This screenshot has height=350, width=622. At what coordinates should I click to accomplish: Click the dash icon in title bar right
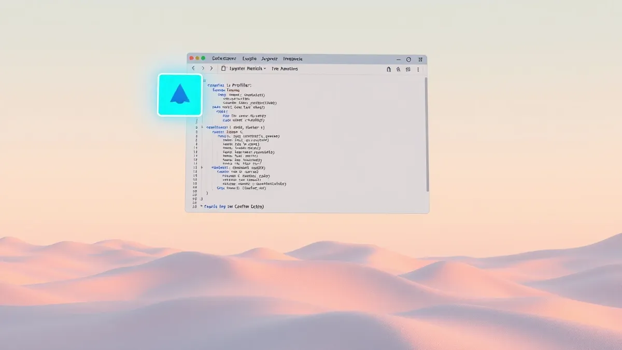(x=399, y=60)
